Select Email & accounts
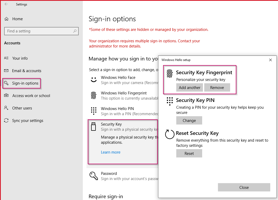The image size is (278, 200). (x=27, y=71)
